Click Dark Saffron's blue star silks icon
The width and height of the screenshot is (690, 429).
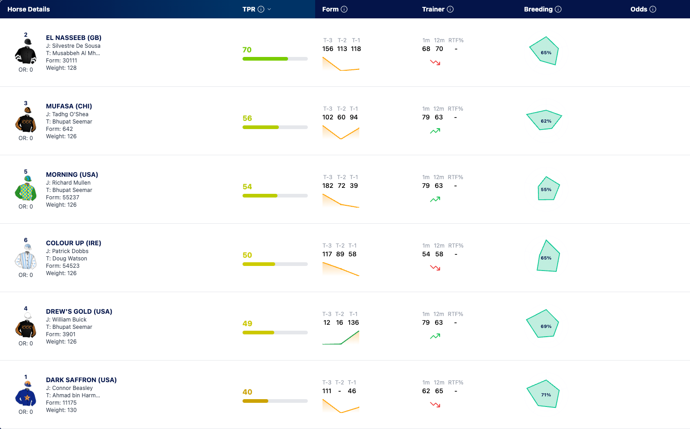(26, 394)
